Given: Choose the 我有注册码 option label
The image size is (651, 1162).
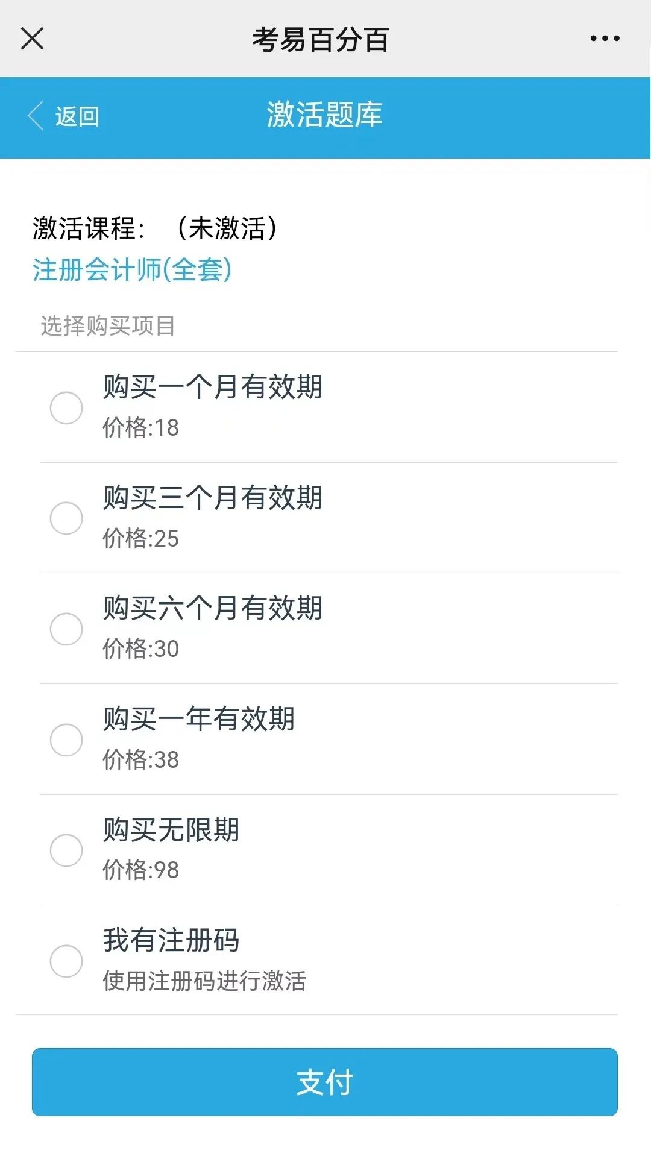Looking at the screenshot, I should [x=171, y=940].
